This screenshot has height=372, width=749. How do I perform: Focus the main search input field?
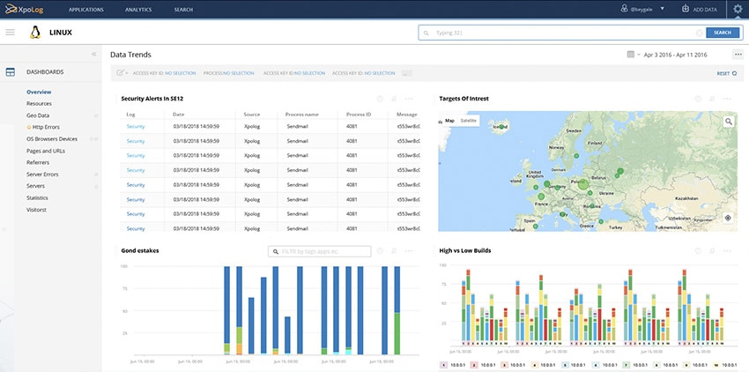coord(563,33)
